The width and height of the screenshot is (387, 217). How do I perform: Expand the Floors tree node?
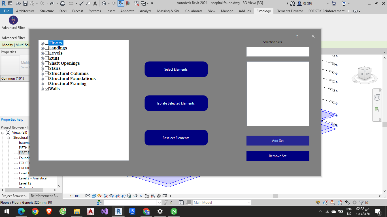tap(42, 43)
